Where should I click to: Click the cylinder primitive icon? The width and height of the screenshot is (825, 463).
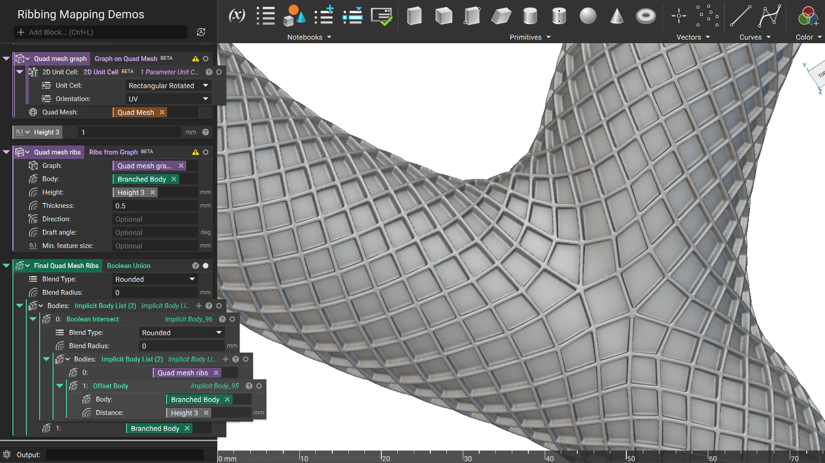(530, 16)
